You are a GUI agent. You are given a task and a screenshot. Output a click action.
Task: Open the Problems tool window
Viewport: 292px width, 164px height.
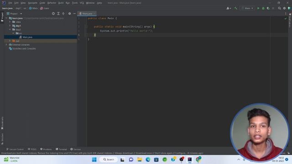(46, 149)
